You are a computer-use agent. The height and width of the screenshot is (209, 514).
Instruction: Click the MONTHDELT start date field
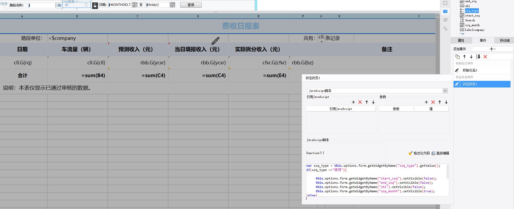(120, 5)
